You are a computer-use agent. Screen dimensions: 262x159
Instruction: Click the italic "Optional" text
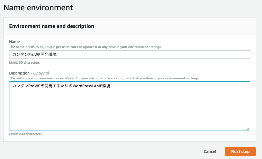click(x=41, y=73)
